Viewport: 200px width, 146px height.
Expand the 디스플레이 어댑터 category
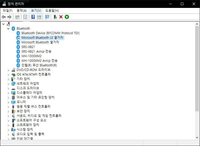[8, 93]
